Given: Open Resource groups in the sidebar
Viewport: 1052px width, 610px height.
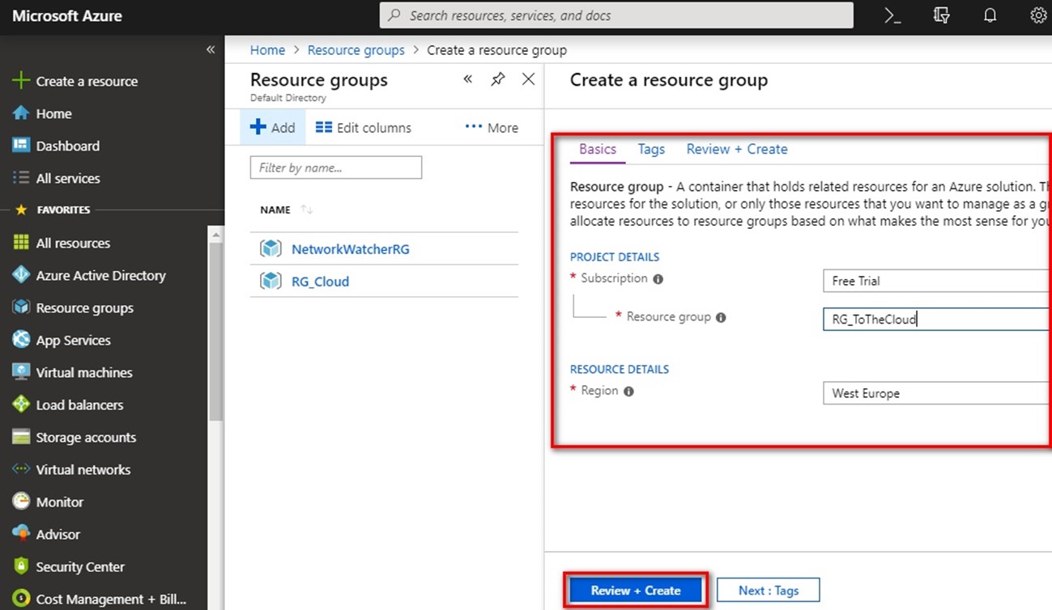Looking at the screenshot, I should 84,307.
